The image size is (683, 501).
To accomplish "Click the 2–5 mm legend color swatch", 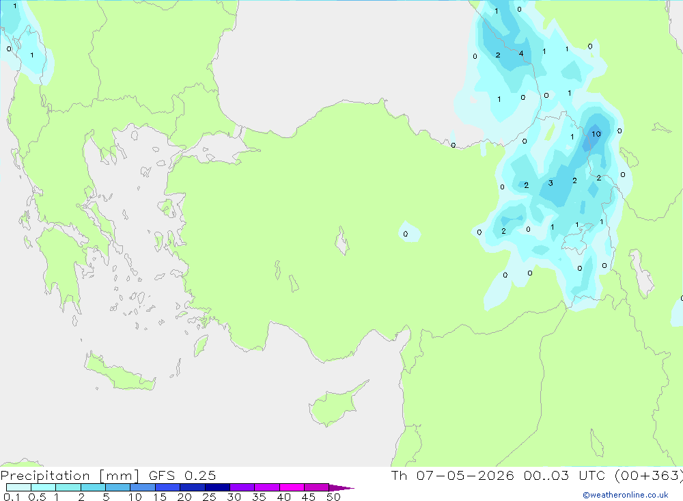I will click(x=93, y=487).
